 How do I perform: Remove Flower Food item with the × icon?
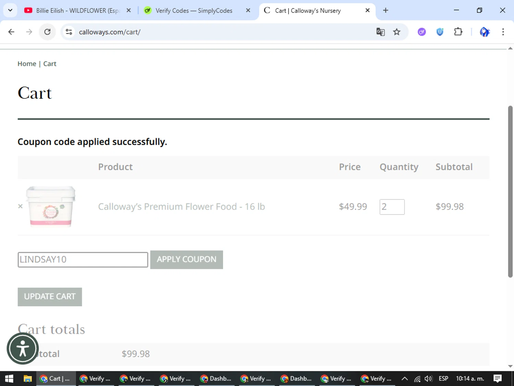coord(20,206)
